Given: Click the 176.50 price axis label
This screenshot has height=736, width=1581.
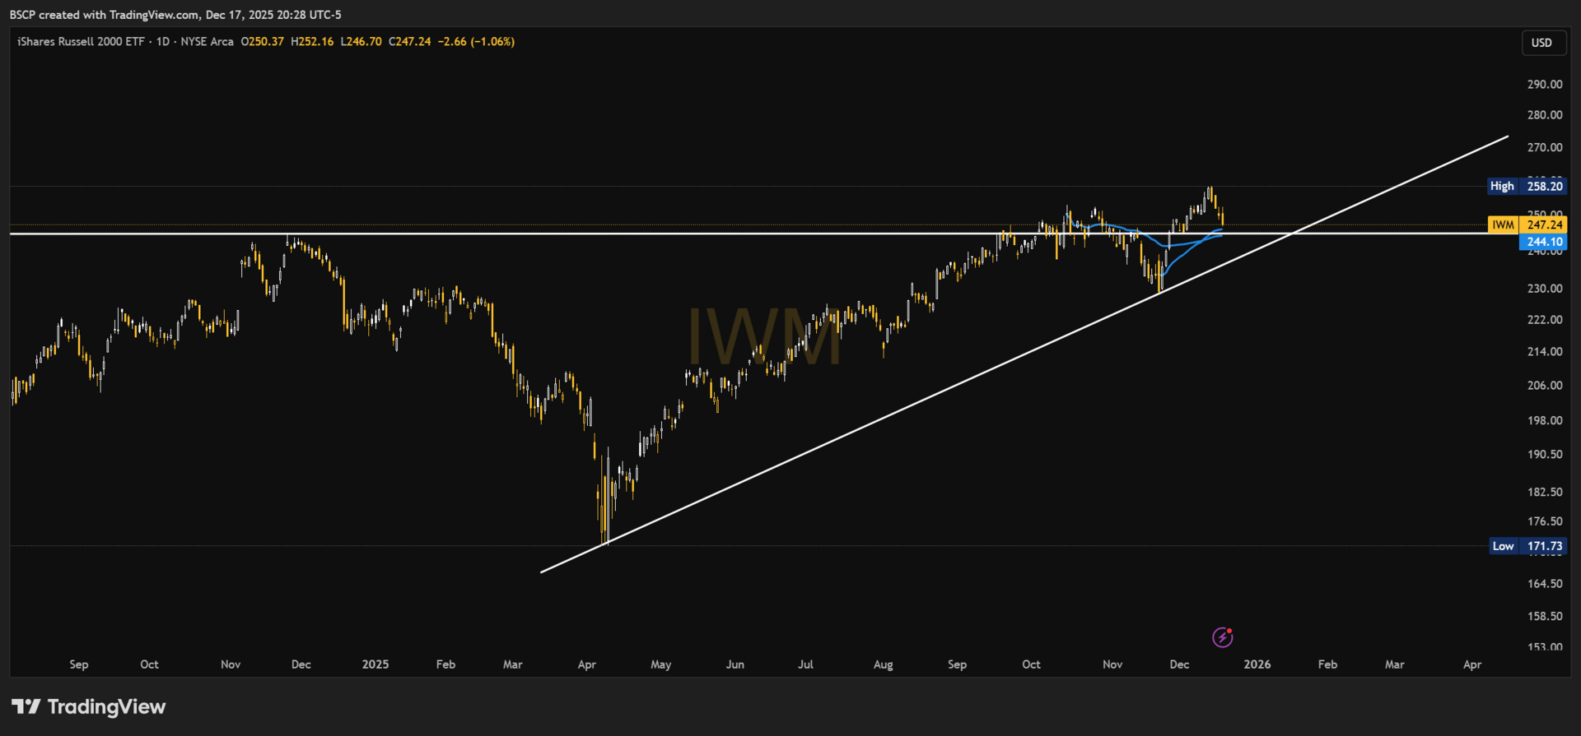Looking at the screenshot, I should pos(1545,522).
